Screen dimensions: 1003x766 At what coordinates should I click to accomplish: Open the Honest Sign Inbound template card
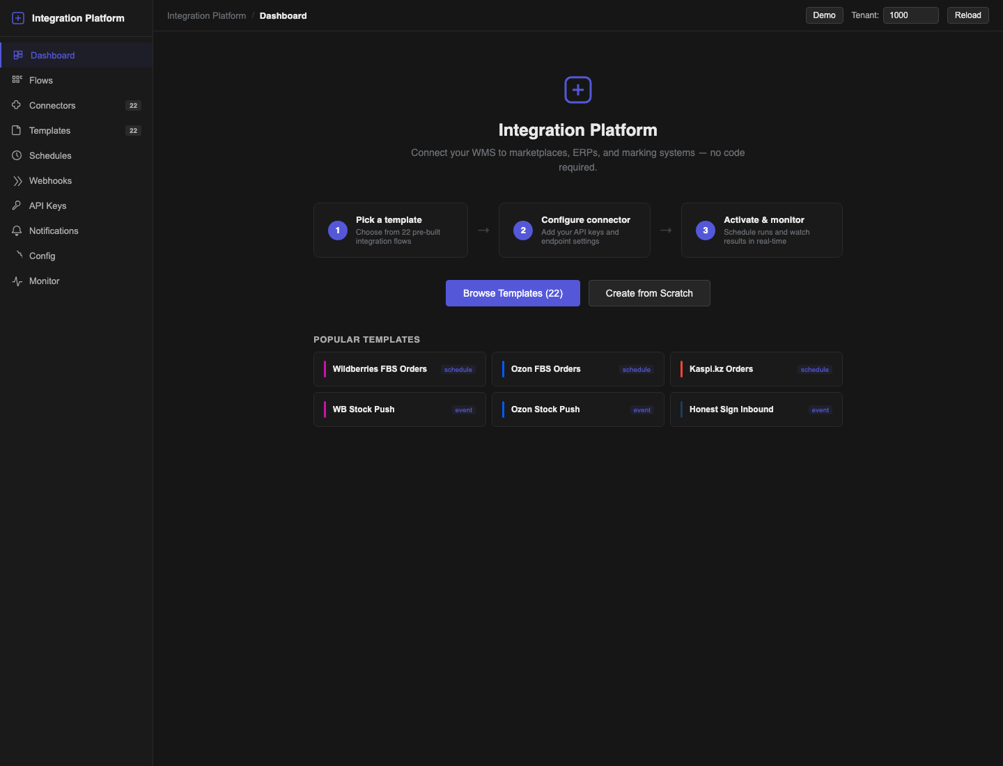click(x=756, y=409)
